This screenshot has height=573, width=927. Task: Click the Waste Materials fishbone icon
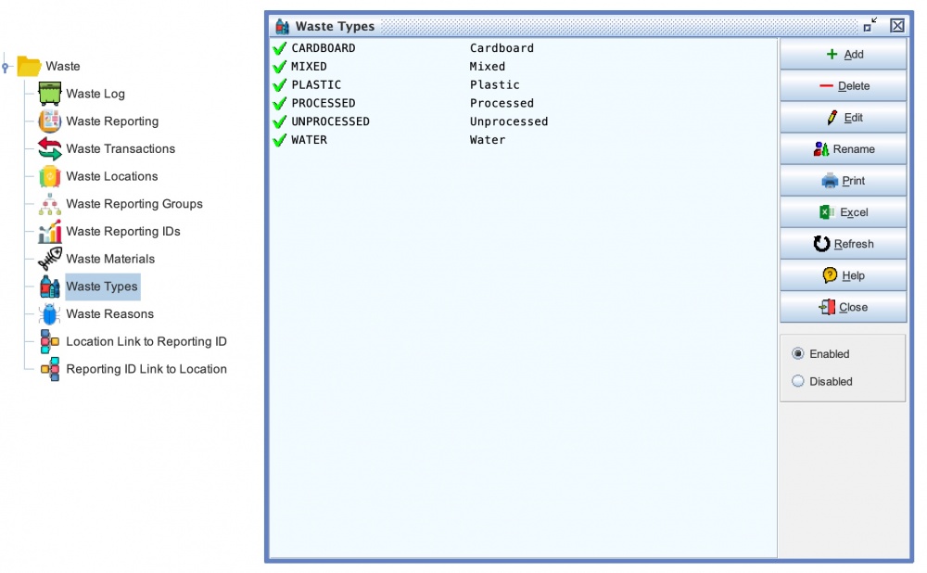[x=49, y=260]
